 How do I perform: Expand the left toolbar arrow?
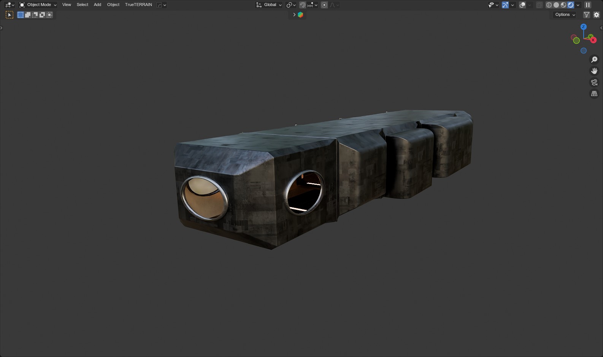click(2, 28)
